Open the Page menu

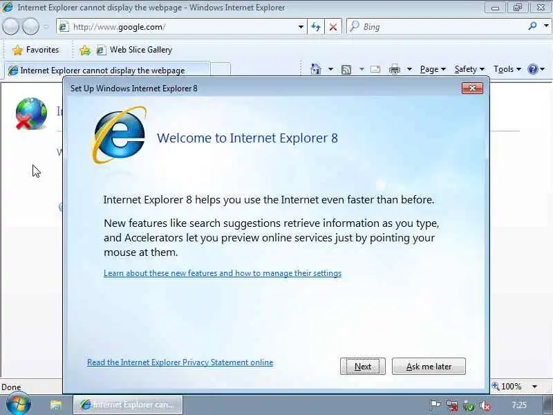click(433, 69)
